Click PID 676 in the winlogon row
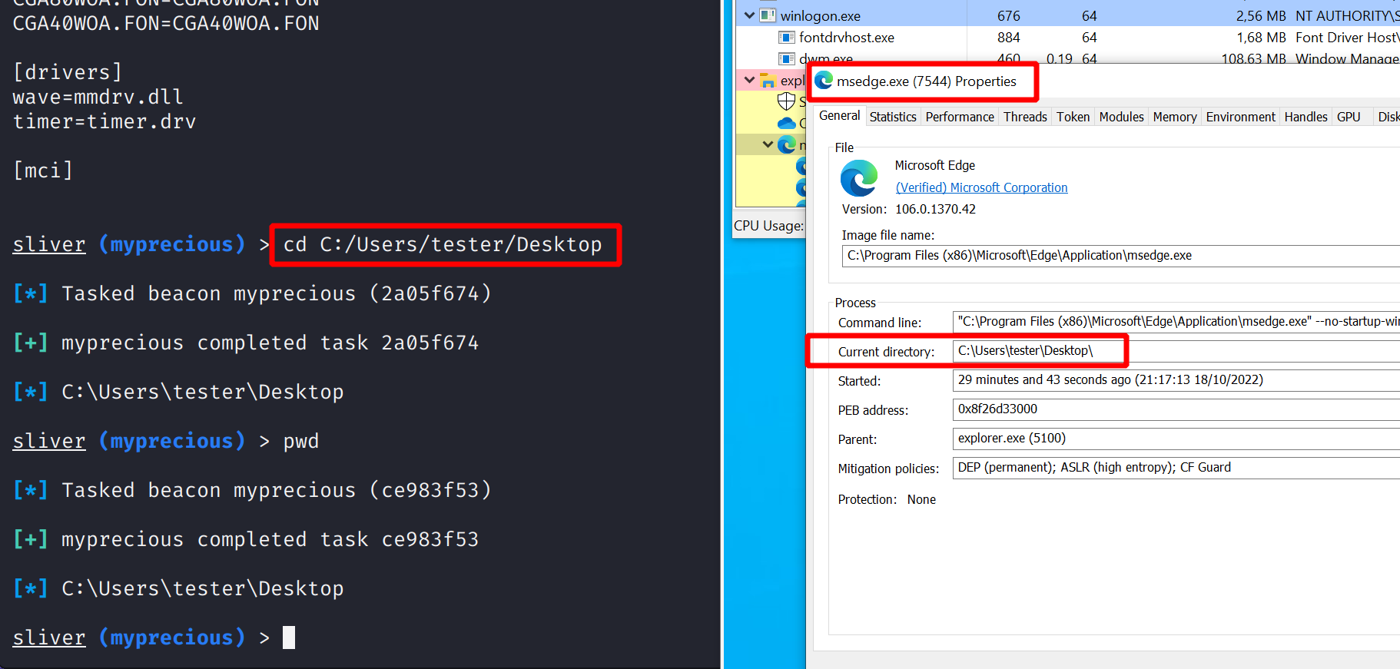The width and height of the screenshot is (1400, 669). click(x=1009, y=16)
